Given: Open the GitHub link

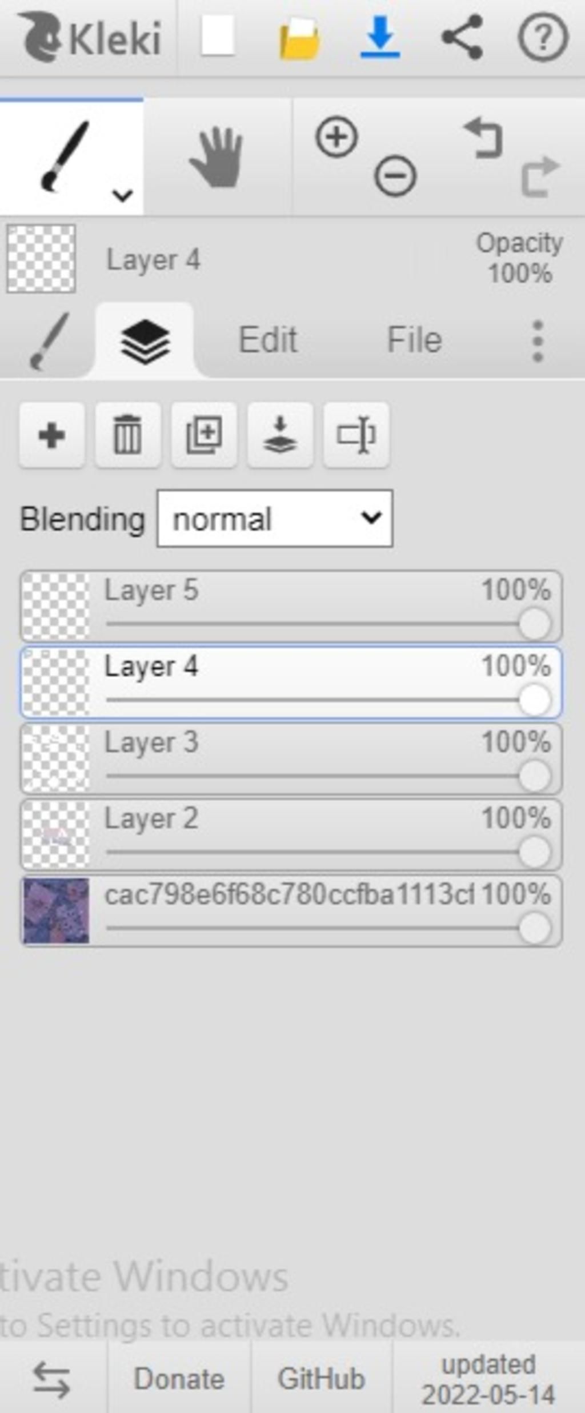Looking at the screenshot, I should click(321, 1379).
